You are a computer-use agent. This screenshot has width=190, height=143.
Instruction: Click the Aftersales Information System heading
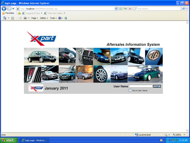click(133, 45)
